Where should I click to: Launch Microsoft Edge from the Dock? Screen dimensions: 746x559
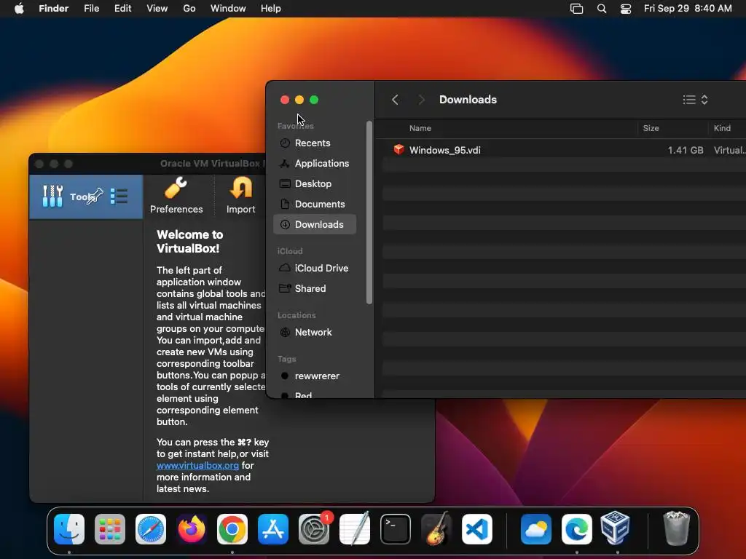coord(577,529)
